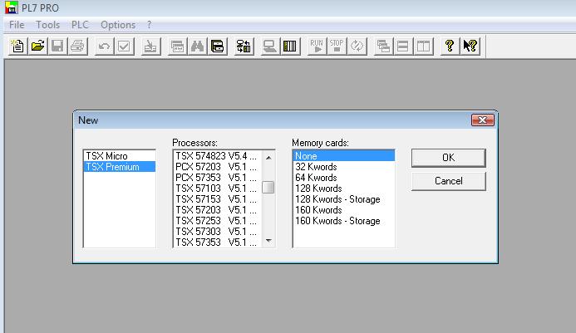Click the What's This pointer help icon
This screenshot has height=333, width=576.
pyautogui.click(x=470, y=47)
